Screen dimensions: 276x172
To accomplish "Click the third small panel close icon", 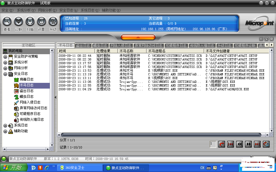I will tap(271, 39).
